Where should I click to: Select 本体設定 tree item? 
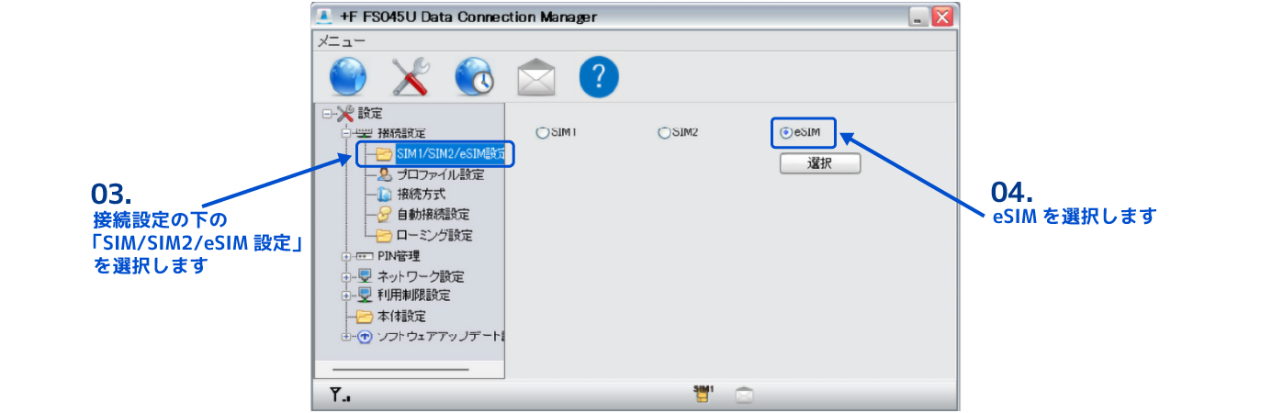(x=401, y=317)
